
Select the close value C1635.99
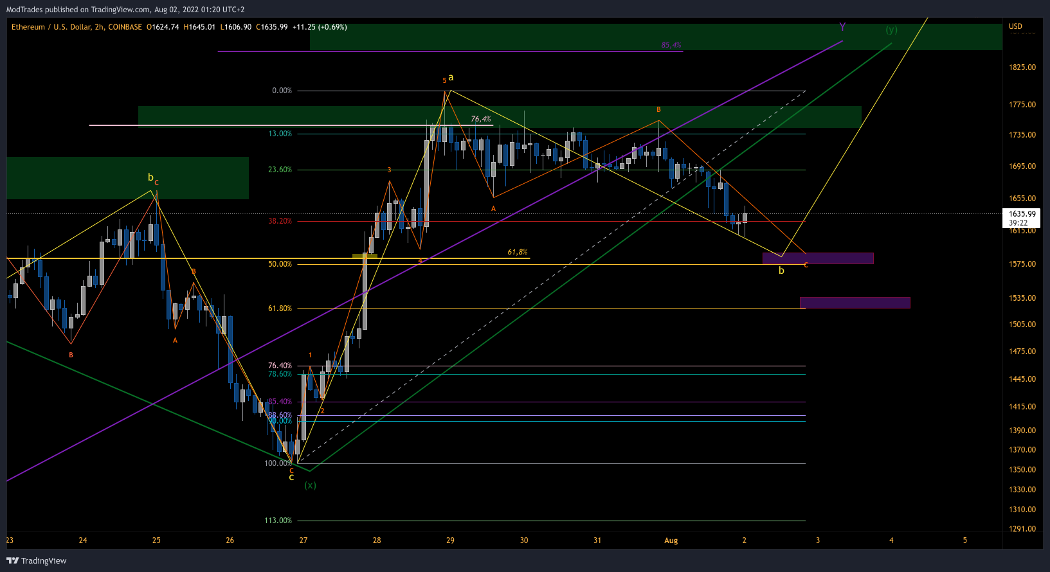(272, 27)
